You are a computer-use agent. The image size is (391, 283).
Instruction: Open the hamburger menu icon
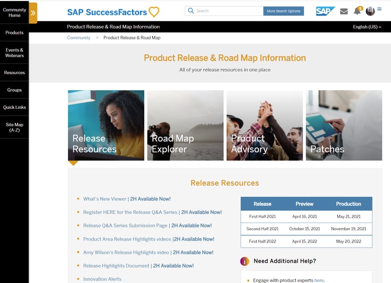click(379, 9)
